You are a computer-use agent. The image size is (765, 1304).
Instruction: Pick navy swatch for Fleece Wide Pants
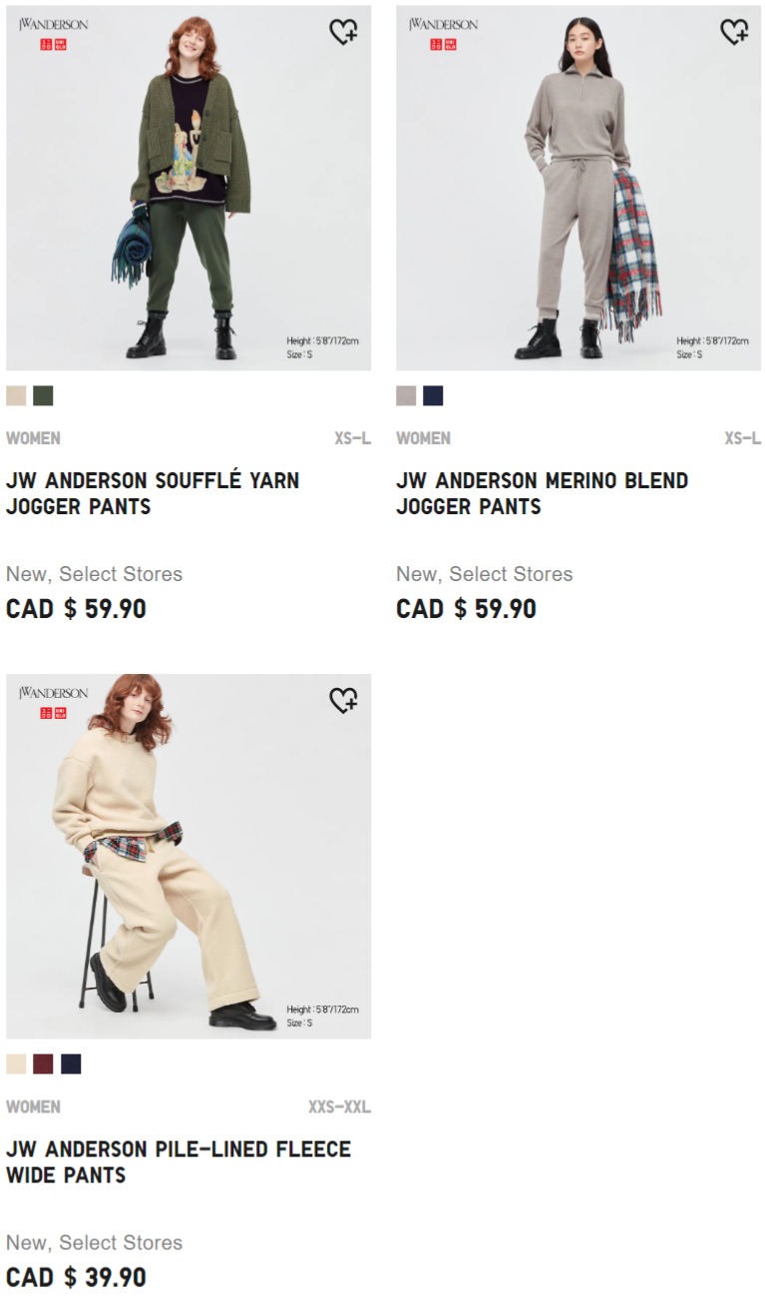tap(71, 1064)
